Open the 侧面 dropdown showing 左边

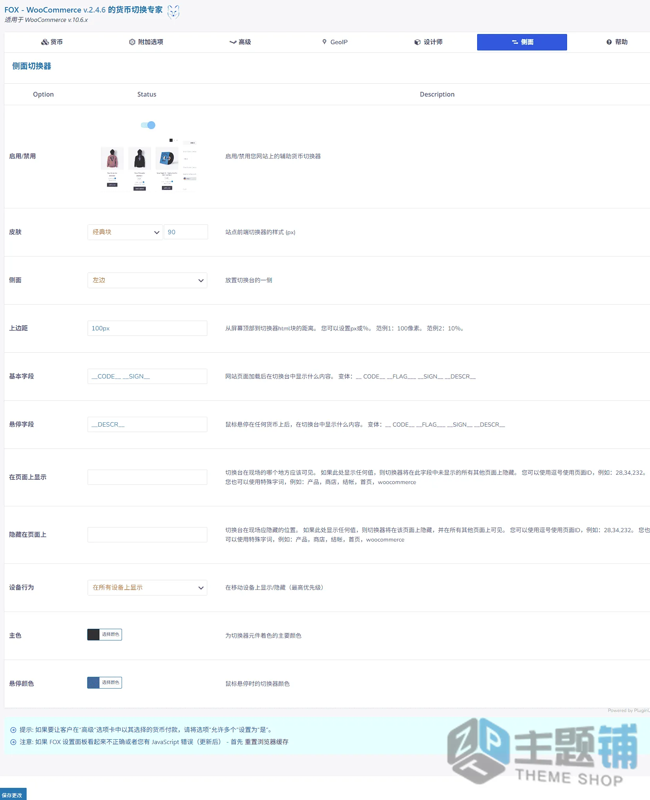coord(147,280)
